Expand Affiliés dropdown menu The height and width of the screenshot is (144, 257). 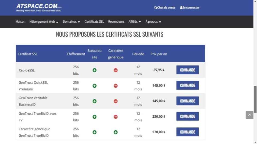tap(135, 22)
